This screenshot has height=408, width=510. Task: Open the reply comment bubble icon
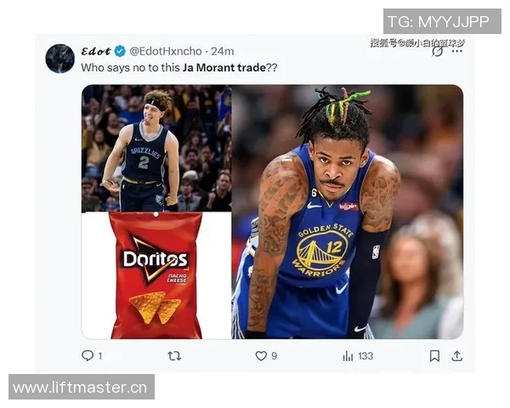88,355
